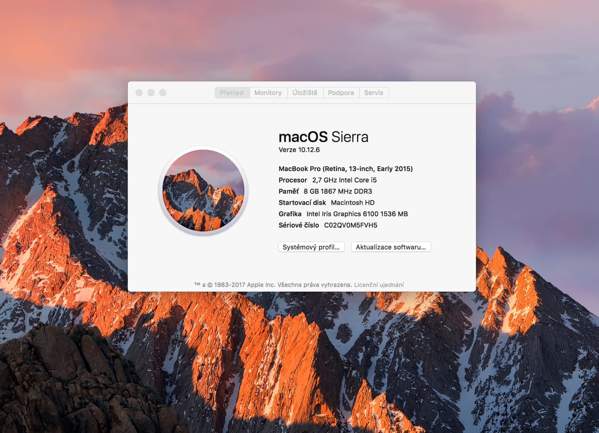Screen dimensions: 599x433
Task: Select the Přehled tab
Action: 232,93
